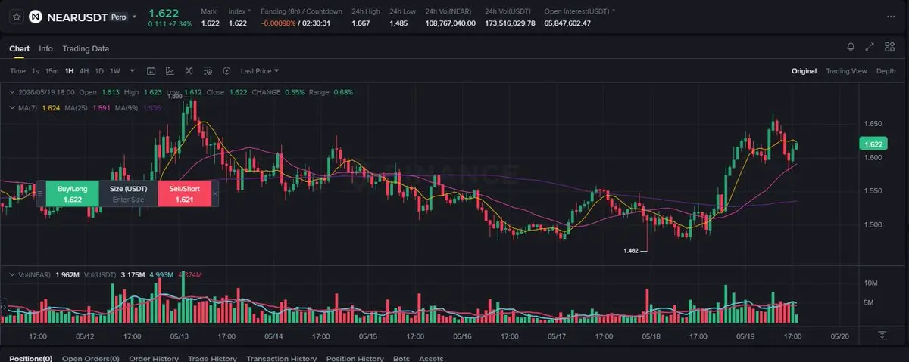Select the 4H timeframe interval
The image size is (909, 362).
coord(84,71)
